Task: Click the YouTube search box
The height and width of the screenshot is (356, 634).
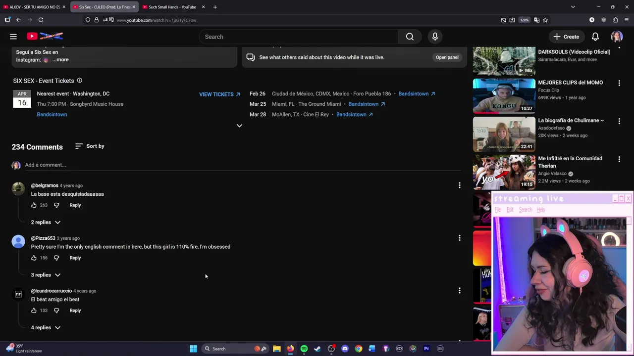Action: click(298, 37)
